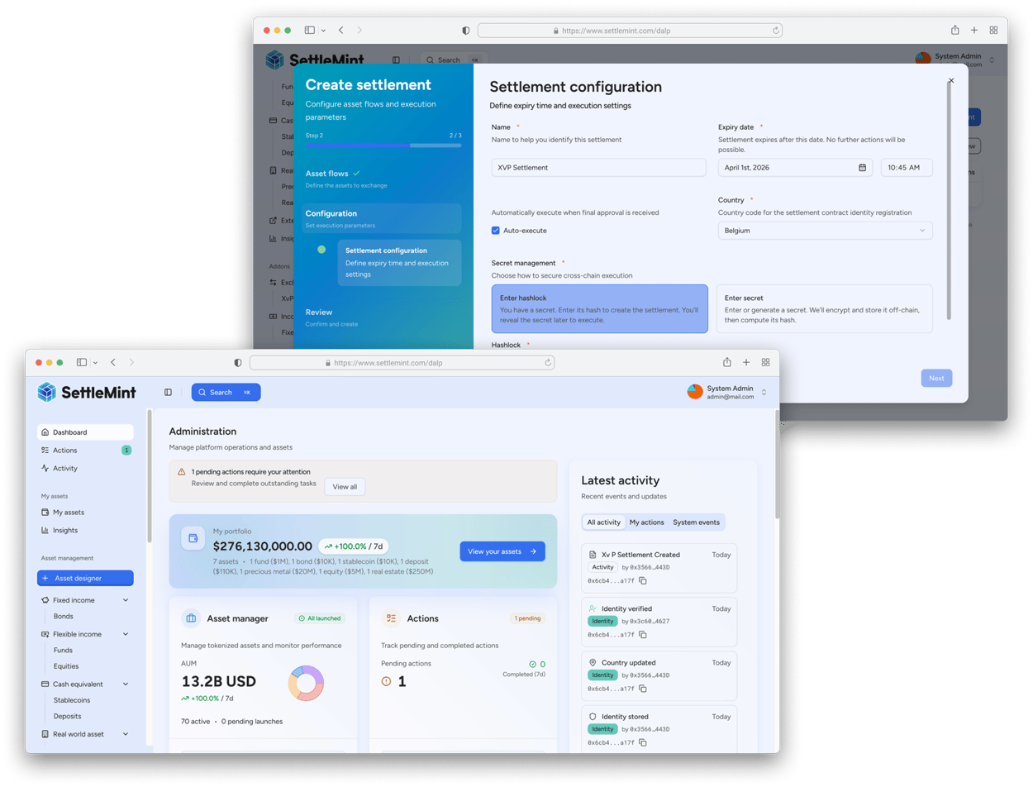
Task: Click the View all pending actions button
Action: click(345, 487)
